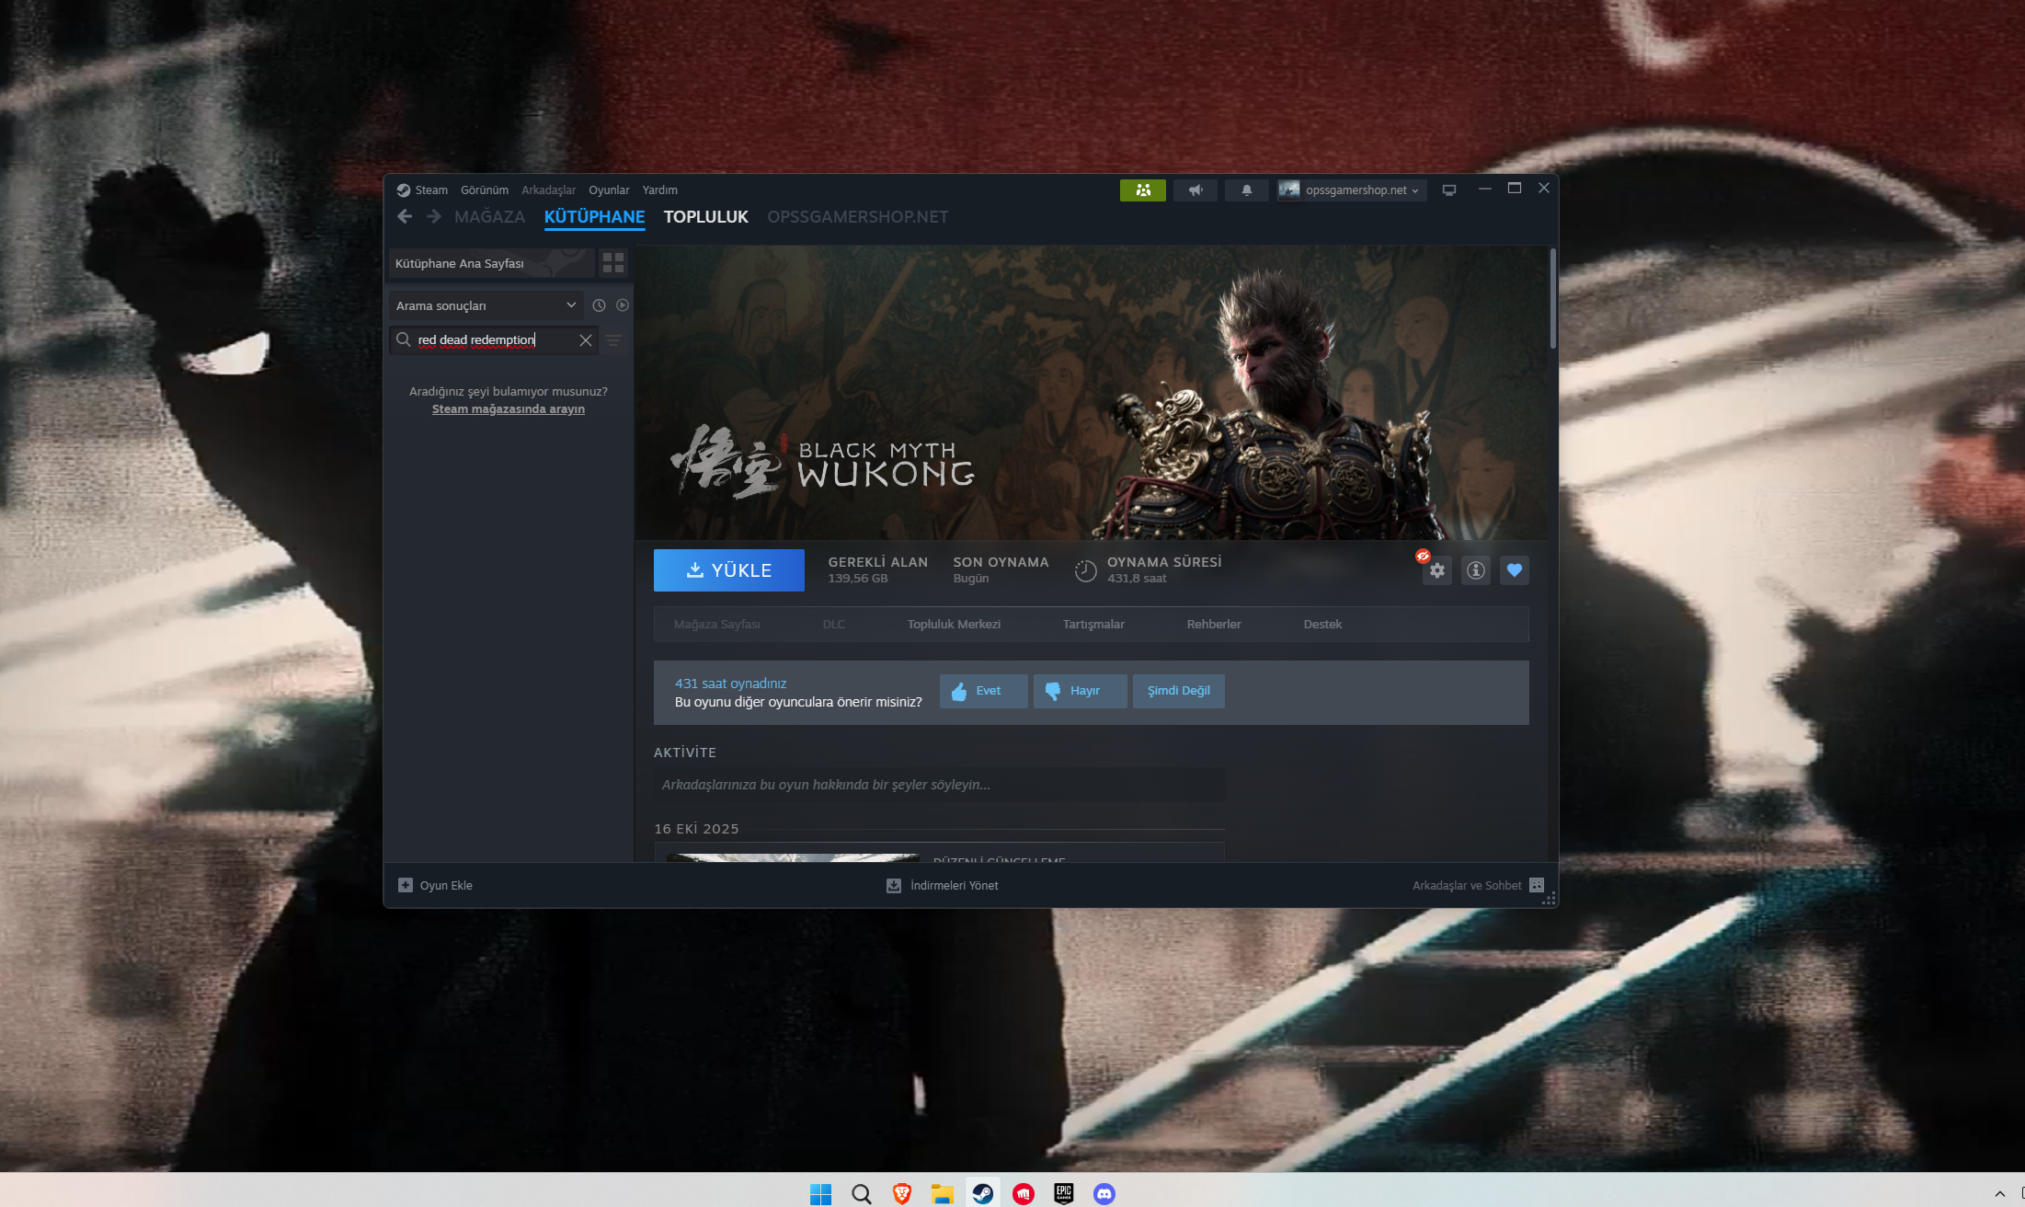This screenshot has width=2025, height=1207.
Task: Open Windows taskbar search
Action: pyautogui.click(x=861, y=1193)
